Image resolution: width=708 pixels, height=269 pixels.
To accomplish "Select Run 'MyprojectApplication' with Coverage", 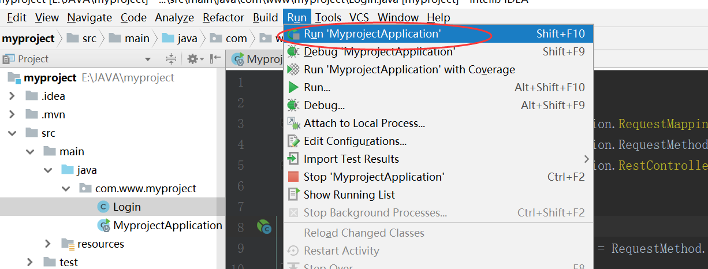I will click(439, 70).
